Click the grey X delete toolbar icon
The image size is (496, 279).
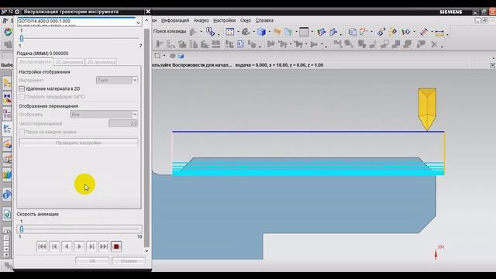(x=434, y=44)
